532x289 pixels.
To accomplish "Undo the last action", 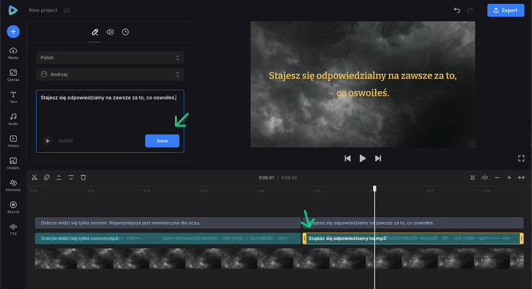I will coord(457,10).
